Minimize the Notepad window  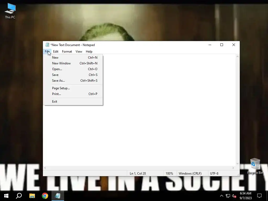pos(210,45)
